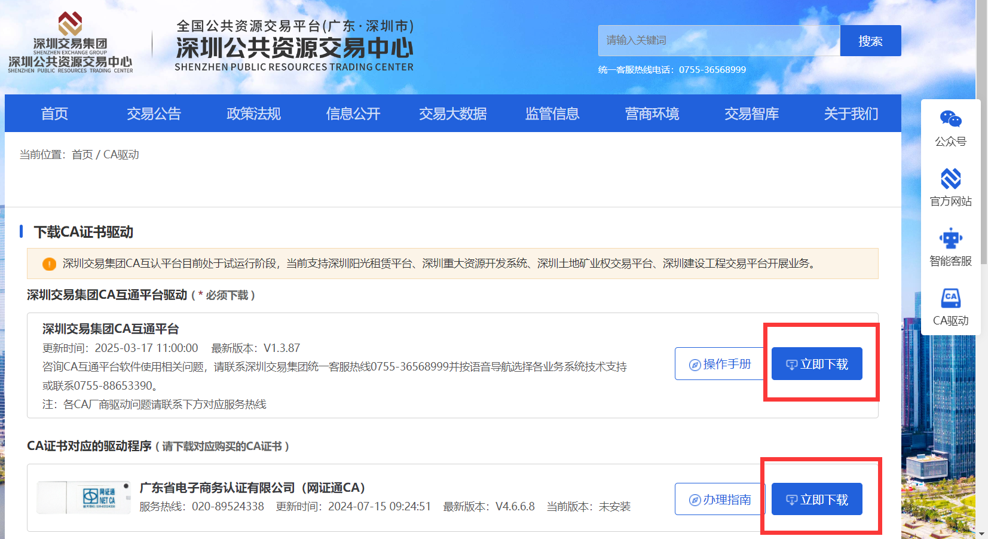The height and width of the screenshot is (539, 988).
Task: Click 首页 link in the breadcrumb
Action: pos(82,155)
